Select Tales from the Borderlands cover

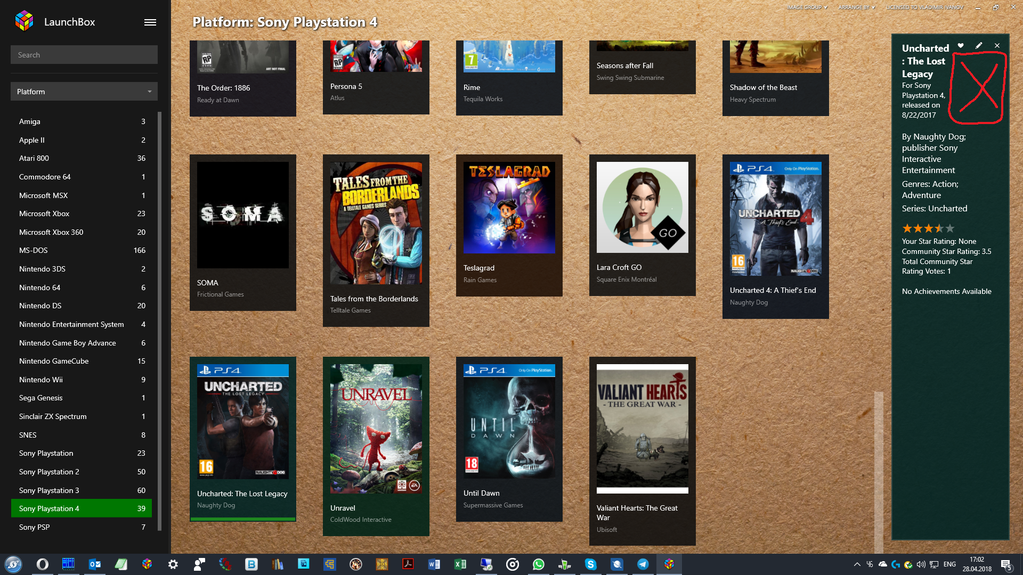point(376,223)
